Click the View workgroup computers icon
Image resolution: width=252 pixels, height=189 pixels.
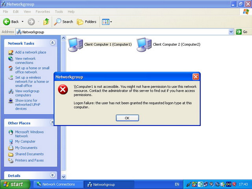(x=11, y=91)
